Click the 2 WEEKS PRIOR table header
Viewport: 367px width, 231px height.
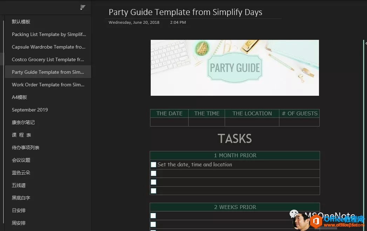point(235,207)
